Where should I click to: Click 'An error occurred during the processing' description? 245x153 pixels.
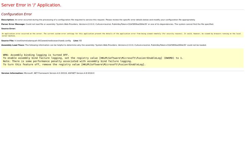click(x=105, y=20)
